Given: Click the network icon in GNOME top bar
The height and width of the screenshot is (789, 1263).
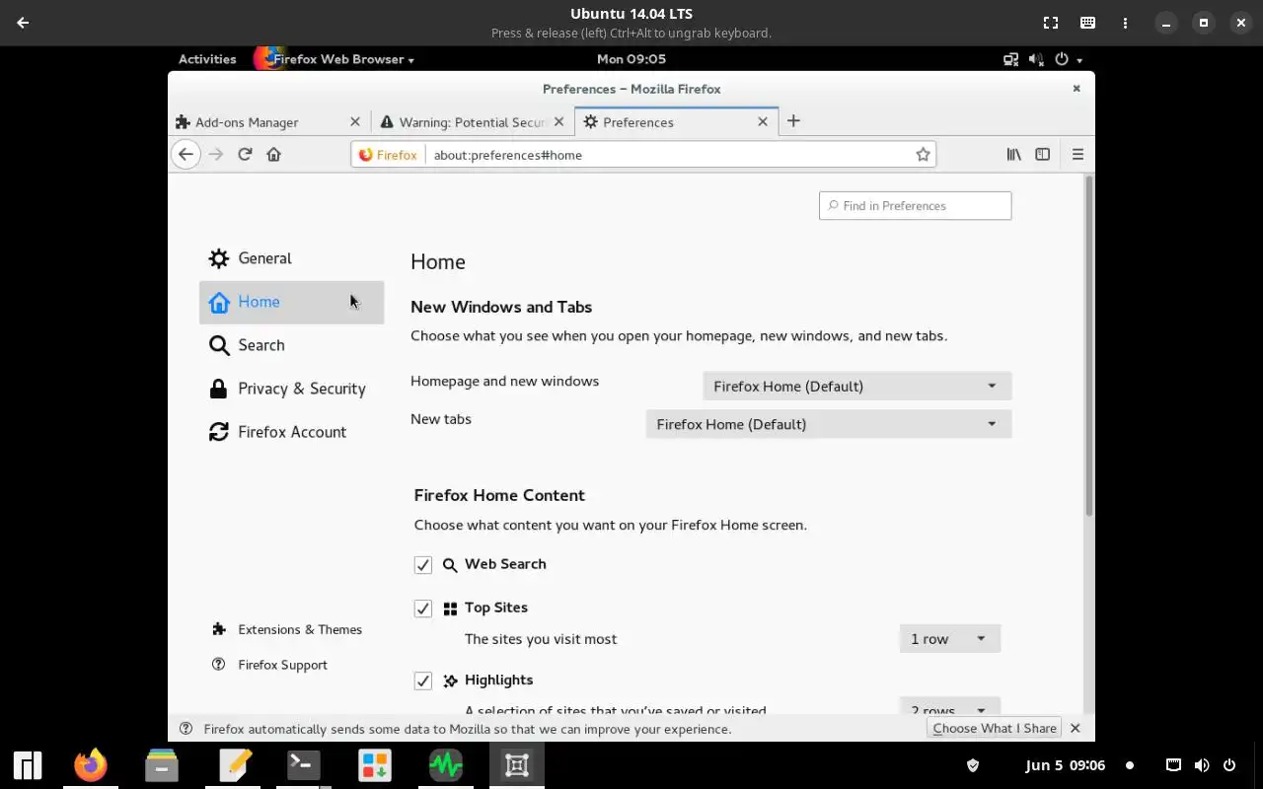Looking at the screenshot, I should pyautogui.click(x=1011, y=59).
